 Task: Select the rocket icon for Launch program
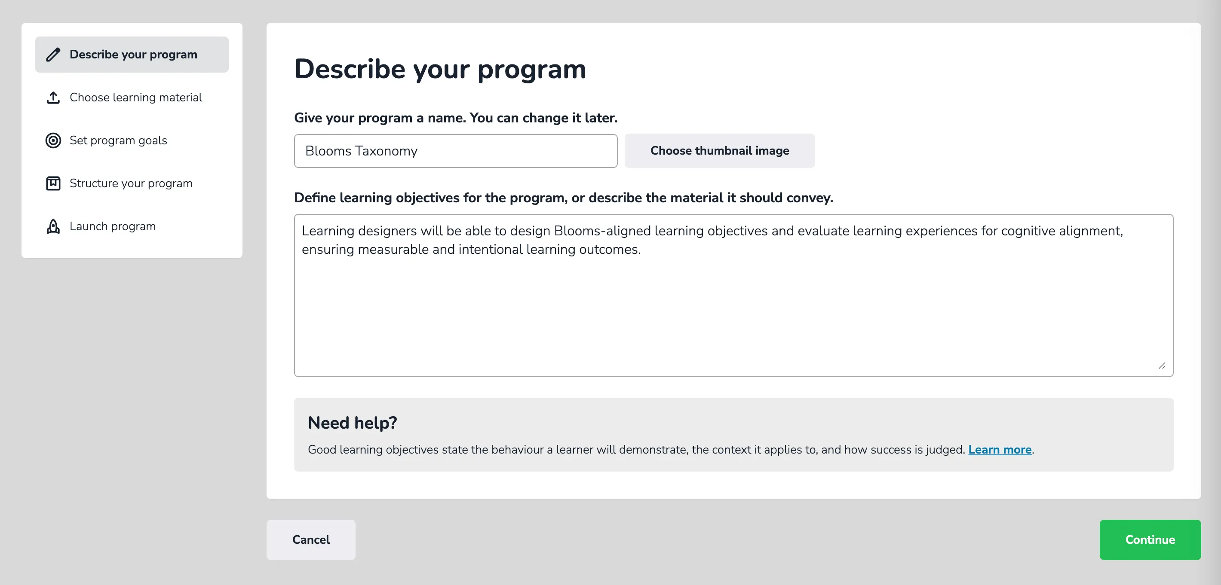click(53, 226)
